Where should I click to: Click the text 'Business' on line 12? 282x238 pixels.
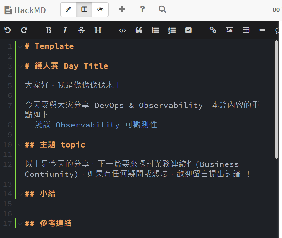(219, 164)
